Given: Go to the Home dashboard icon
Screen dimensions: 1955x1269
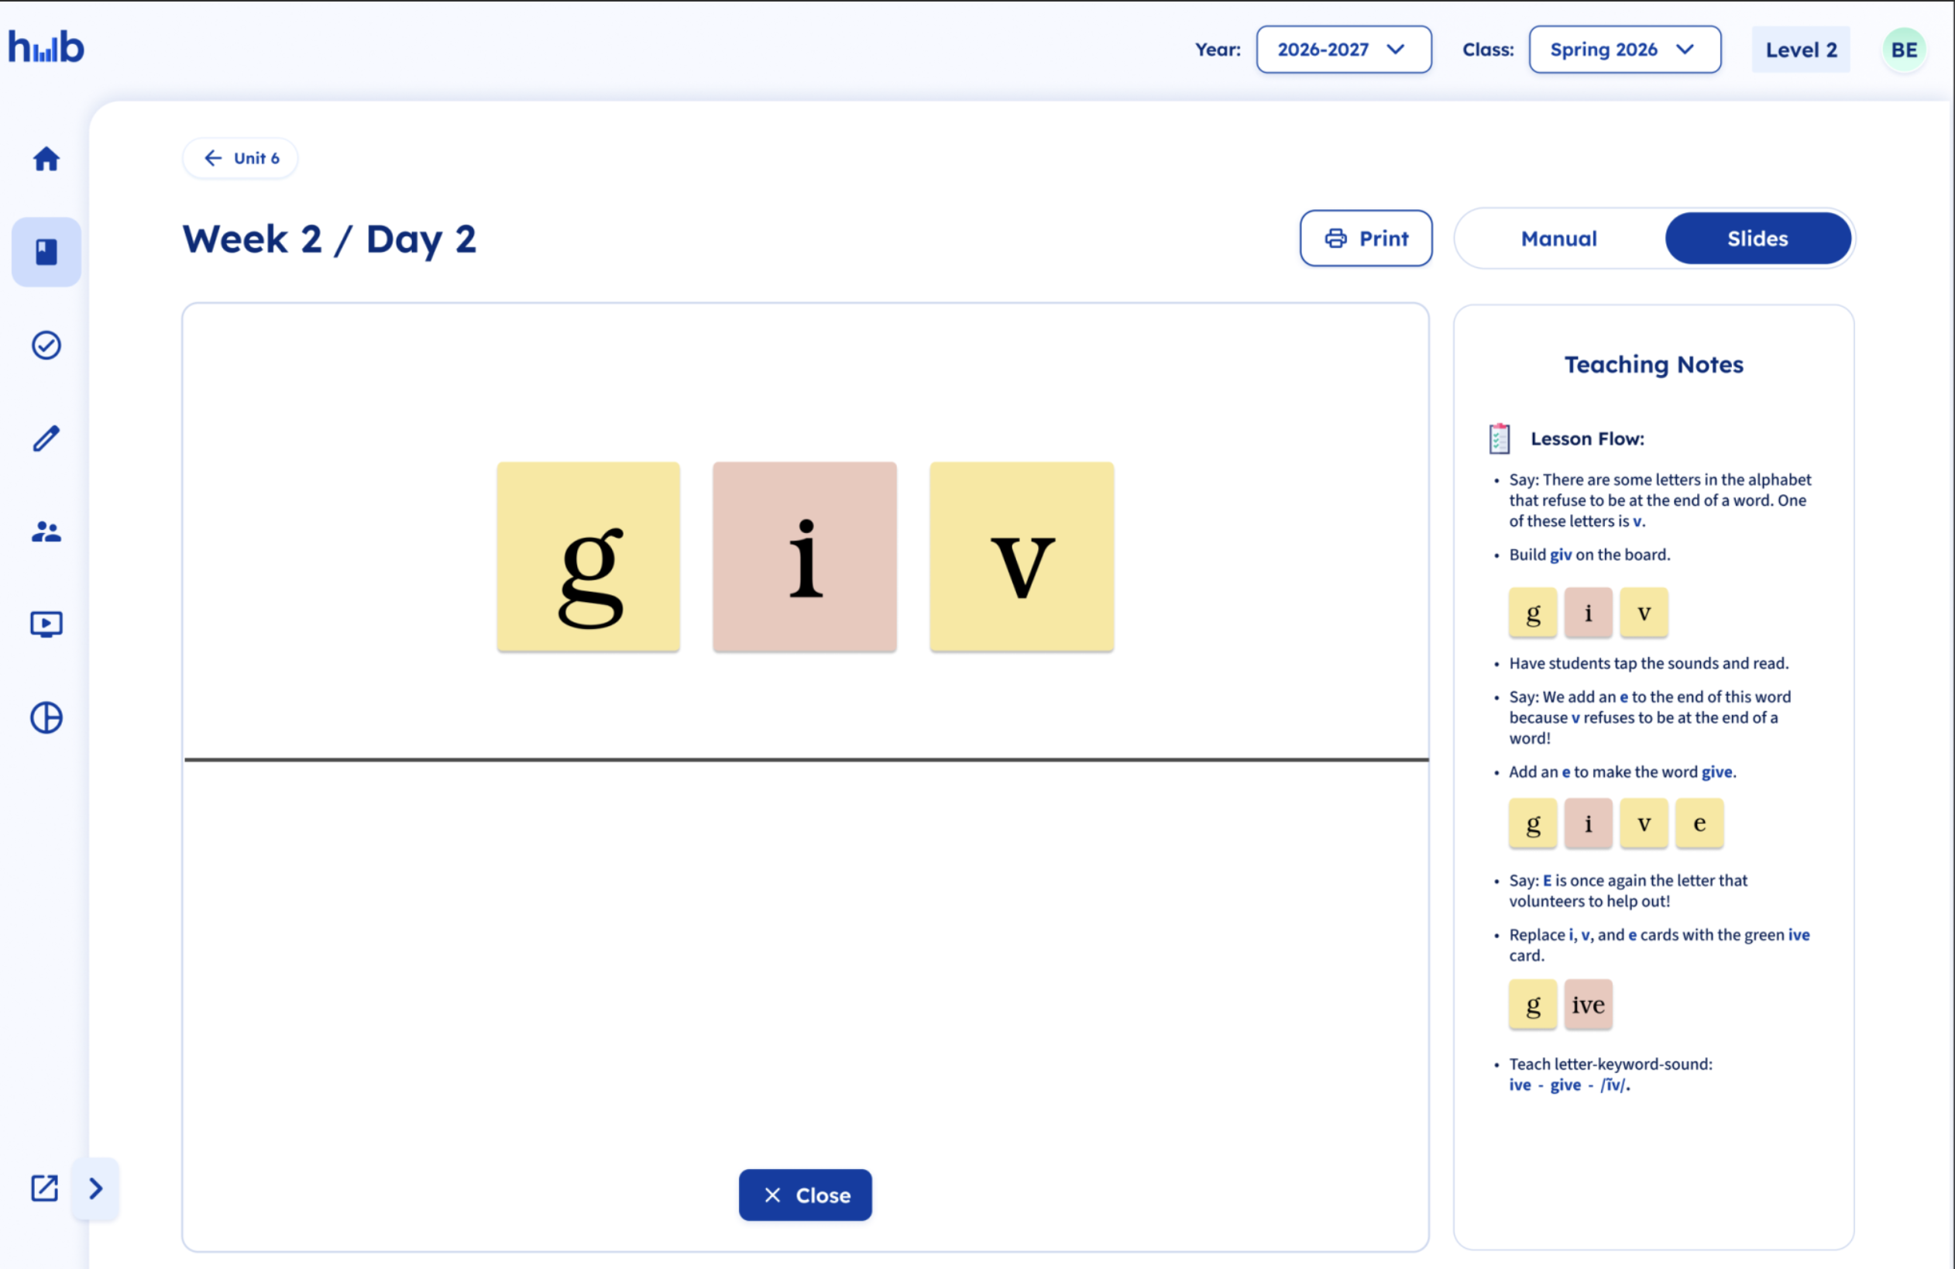Looking at the screenshot, I should (46, 159).
